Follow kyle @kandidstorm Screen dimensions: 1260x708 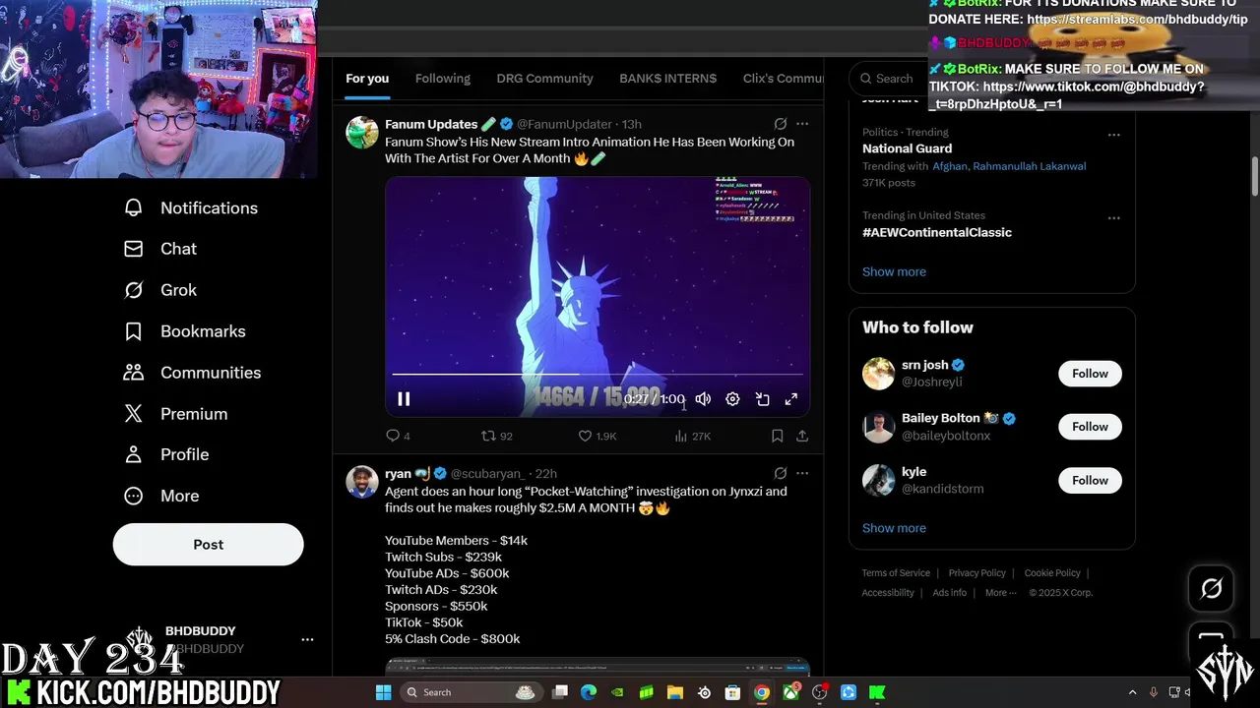pyautogui.click(x=1090, y=481)
